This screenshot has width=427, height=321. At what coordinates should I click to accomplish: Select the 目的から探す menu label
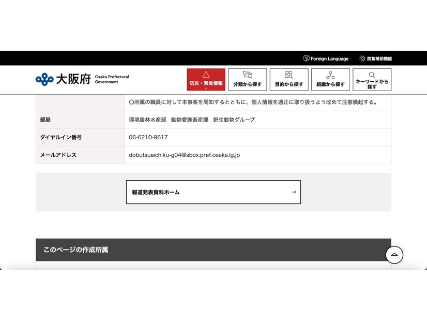click(289, 84)
